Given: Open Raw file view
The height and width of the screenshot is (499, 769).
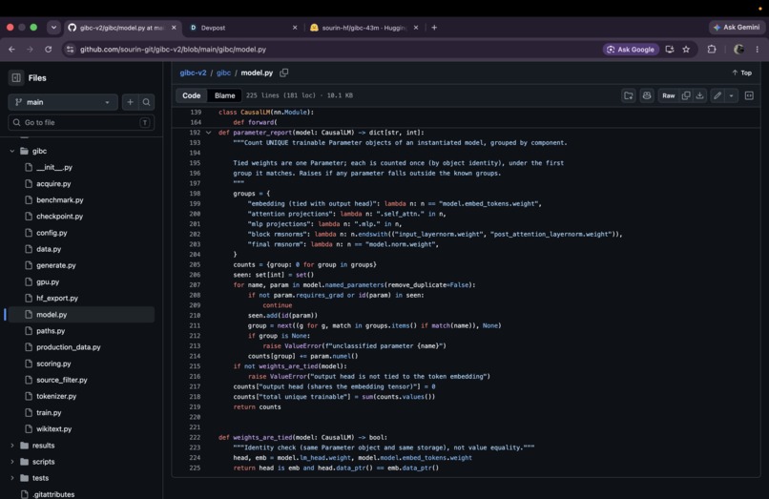Looking at the screenshot, I should point(669,95).
